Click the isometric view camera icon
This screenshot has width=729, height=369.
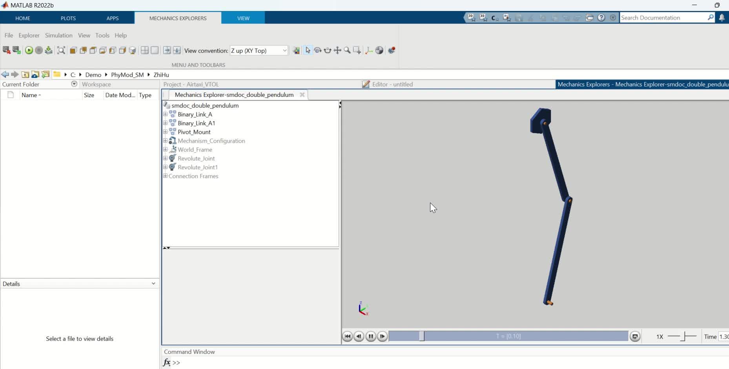(x=132, y=51)
